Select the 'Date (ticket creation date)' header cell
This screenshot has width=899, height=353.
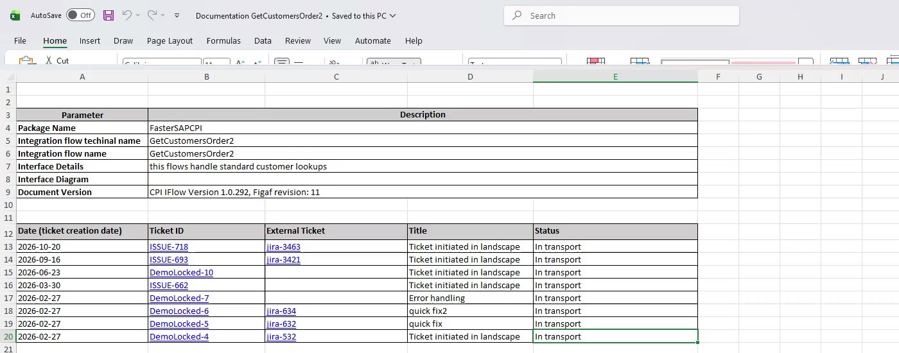click(82, 232)
